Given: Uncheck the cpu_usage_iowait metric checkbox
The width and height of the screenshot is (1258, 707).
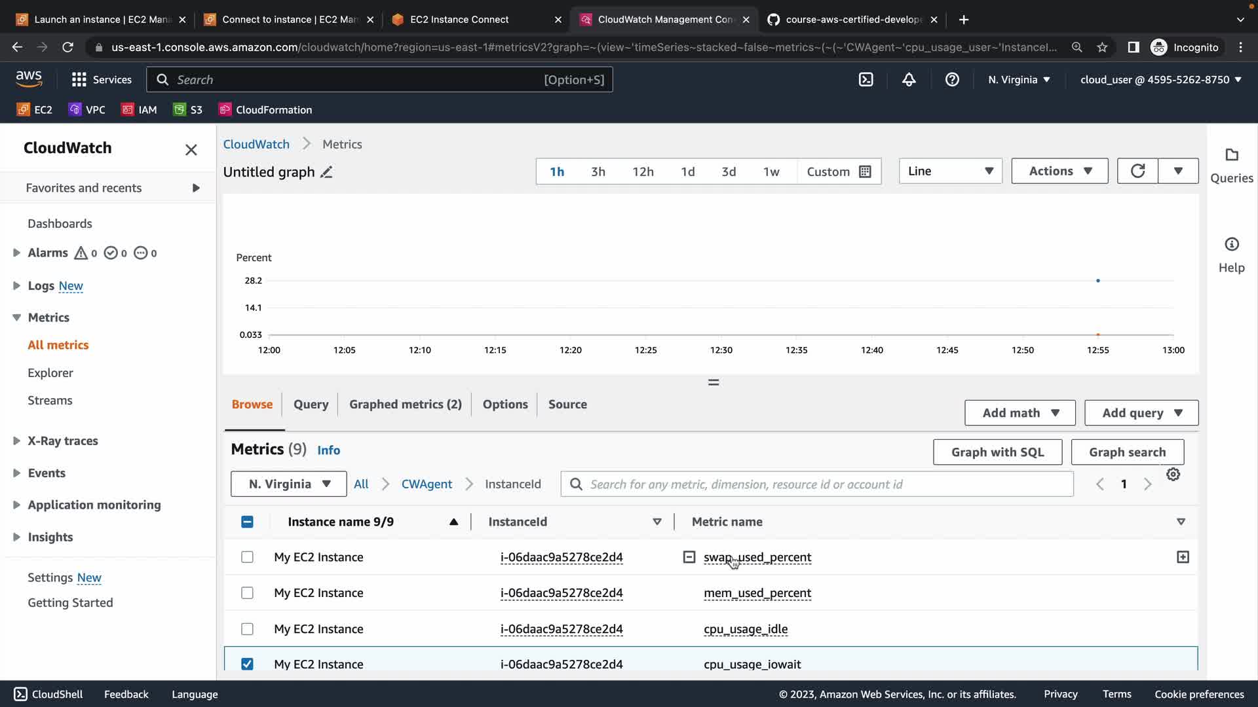Looking at the screenshot, I should tap(247, 664).
